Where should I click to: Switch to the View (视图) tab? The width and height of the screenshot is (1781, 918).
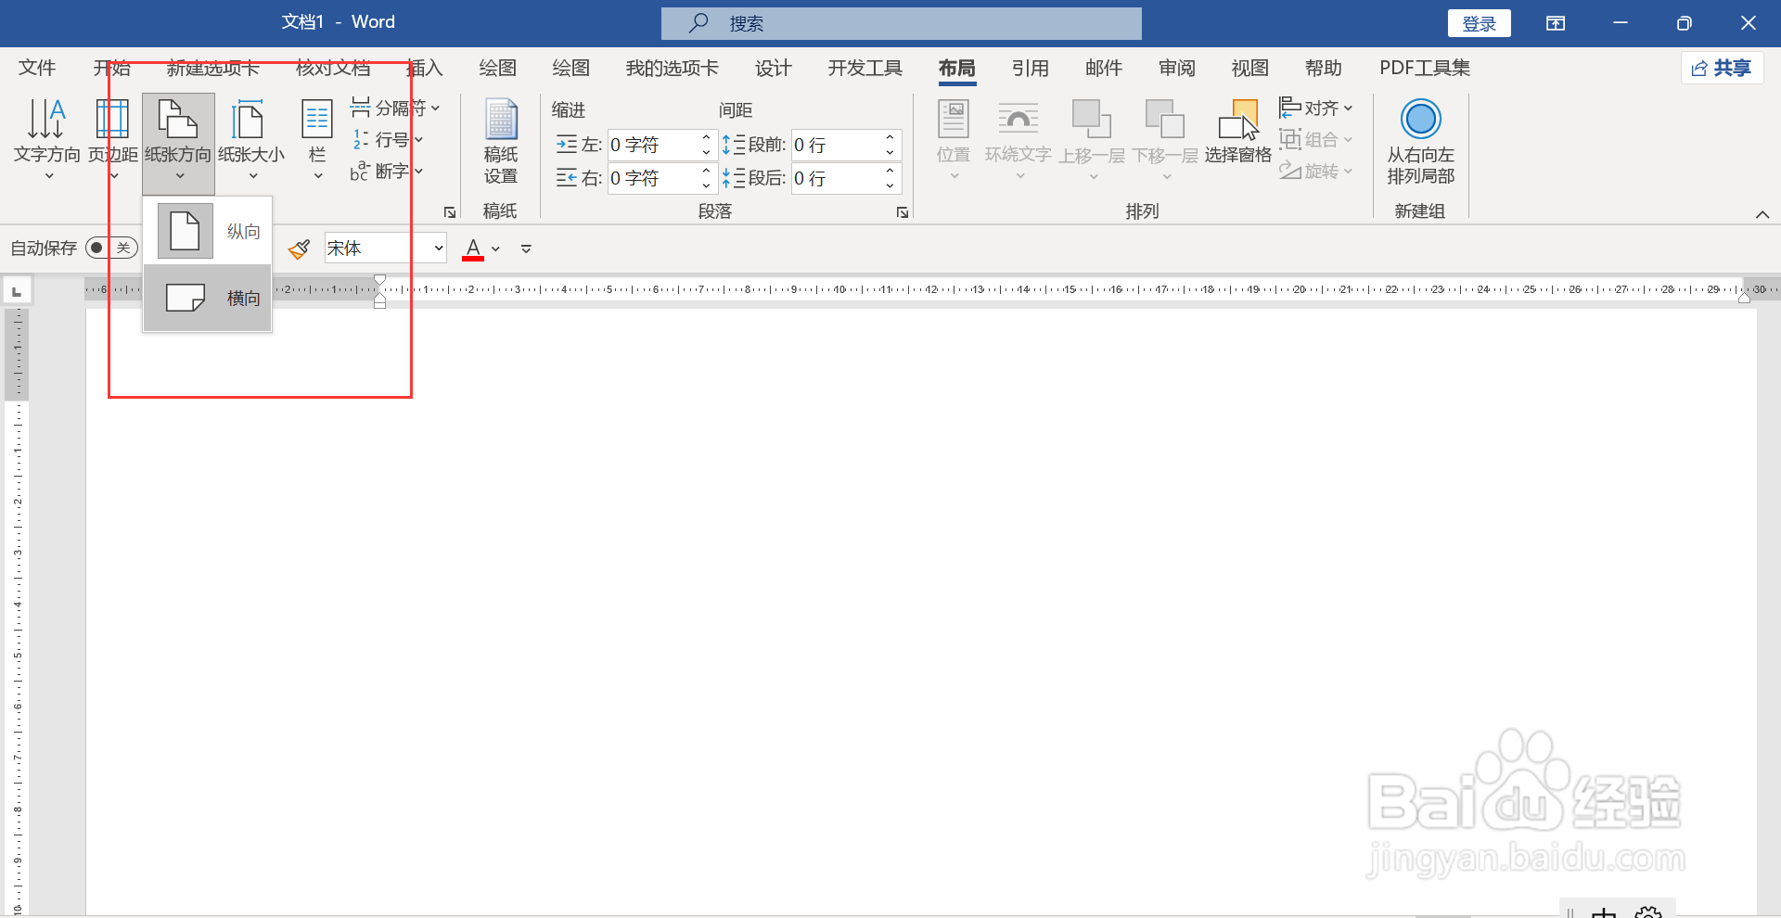(x=1249, y=68)
